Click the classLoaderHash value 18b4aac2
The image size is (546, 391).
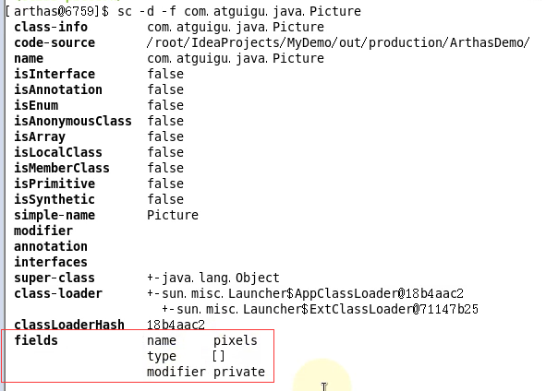click(x=176, y=325)
